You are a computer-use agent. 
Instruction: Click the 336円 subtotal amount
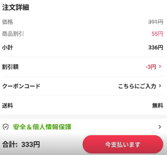point(156,48)
